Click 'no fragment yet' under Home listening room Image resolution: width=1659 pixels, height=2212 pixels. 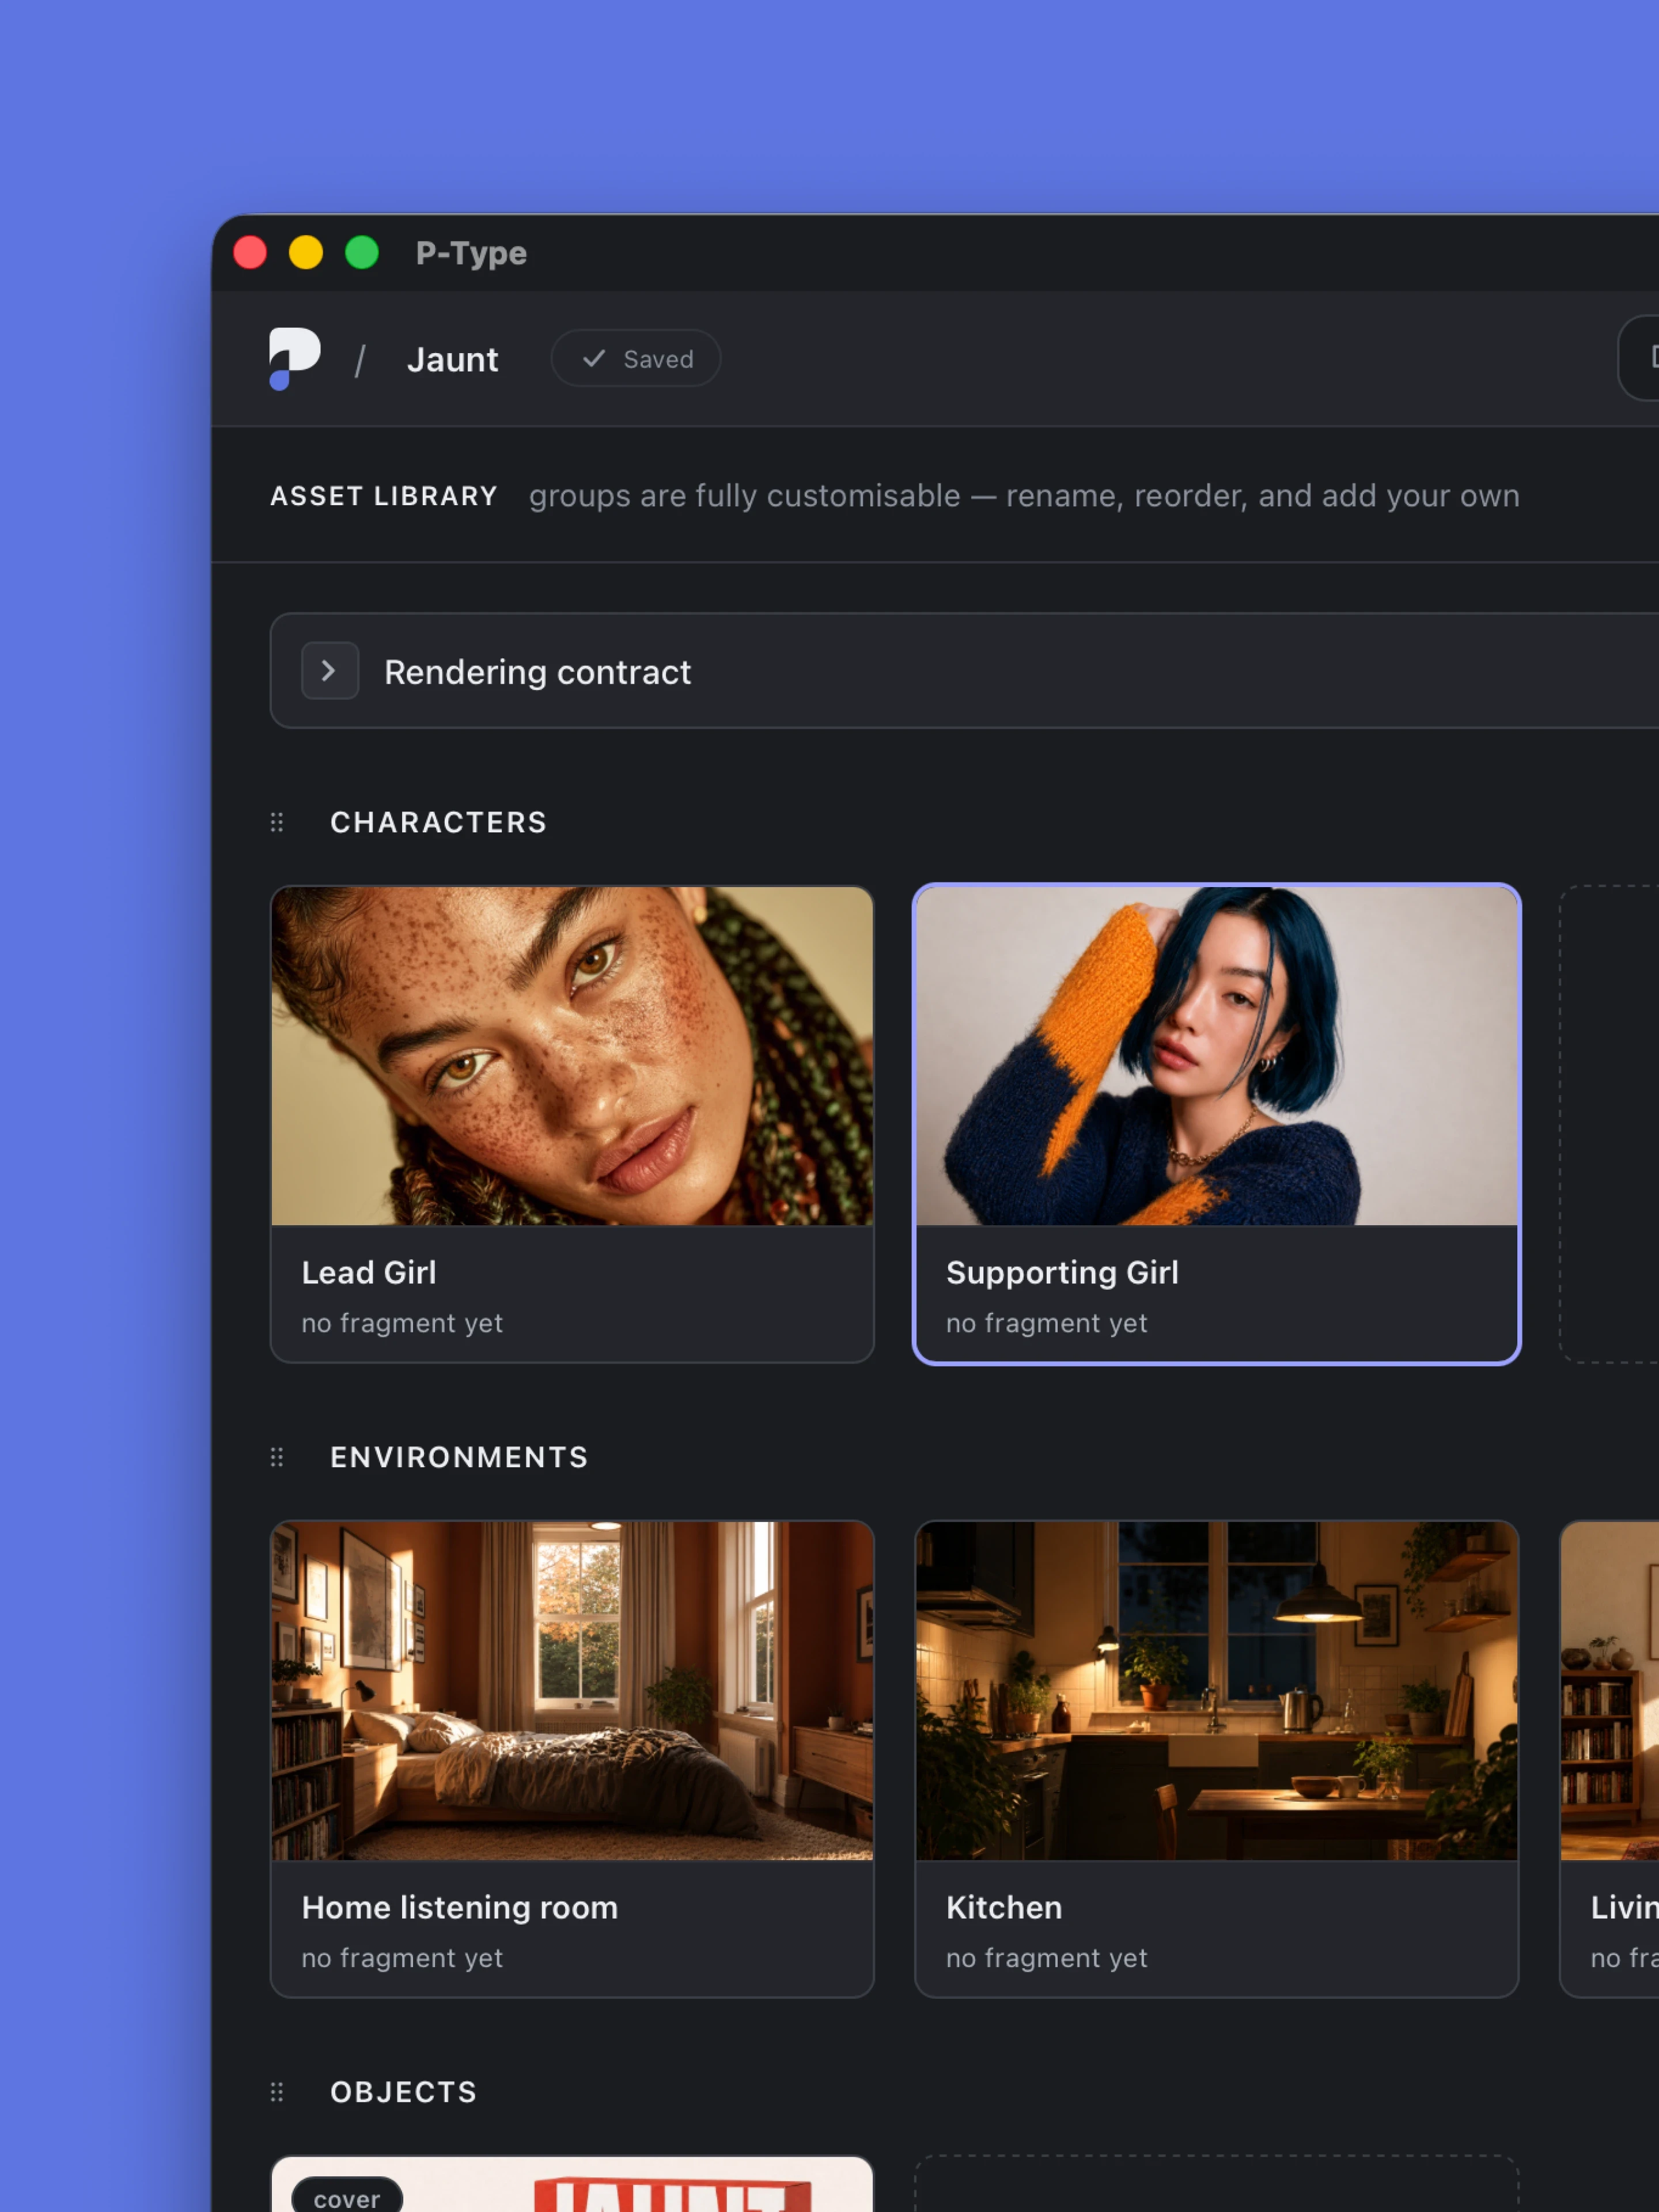pos(402,1958)
